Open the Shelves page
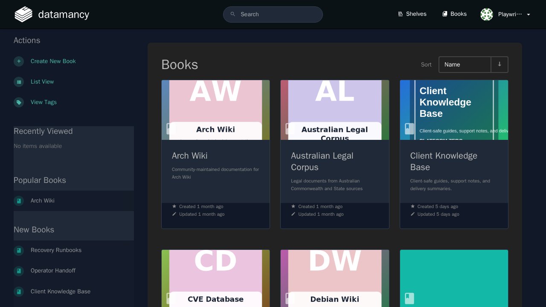The height and width of the screenshot is (307, 546). pos(412,14)
